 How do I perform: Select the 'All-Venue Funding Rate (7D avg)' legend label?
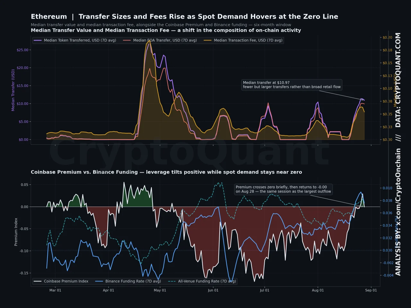(207, 281)
